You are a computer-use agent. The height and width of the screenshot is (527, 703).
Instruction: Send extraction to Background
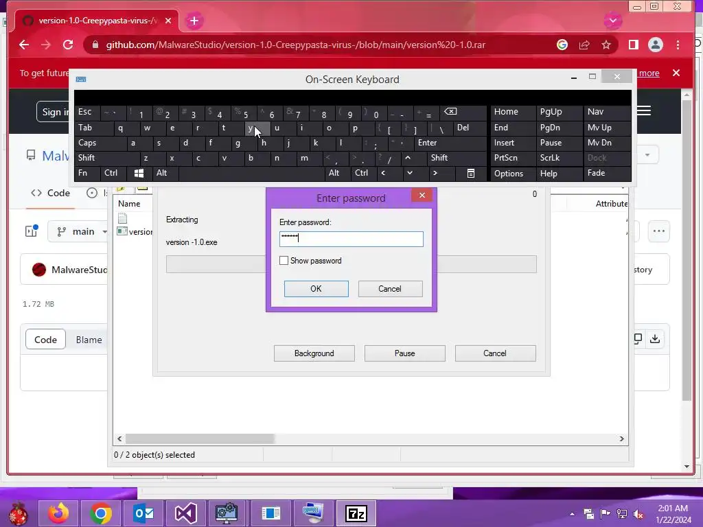(314, 353)
